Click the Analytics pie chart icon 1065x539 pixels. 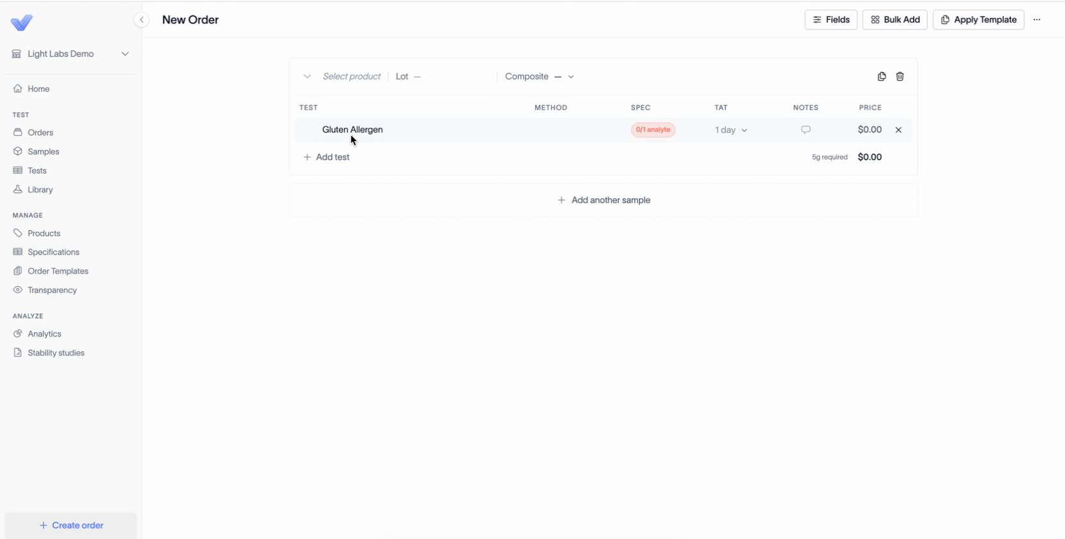(18, 334)
